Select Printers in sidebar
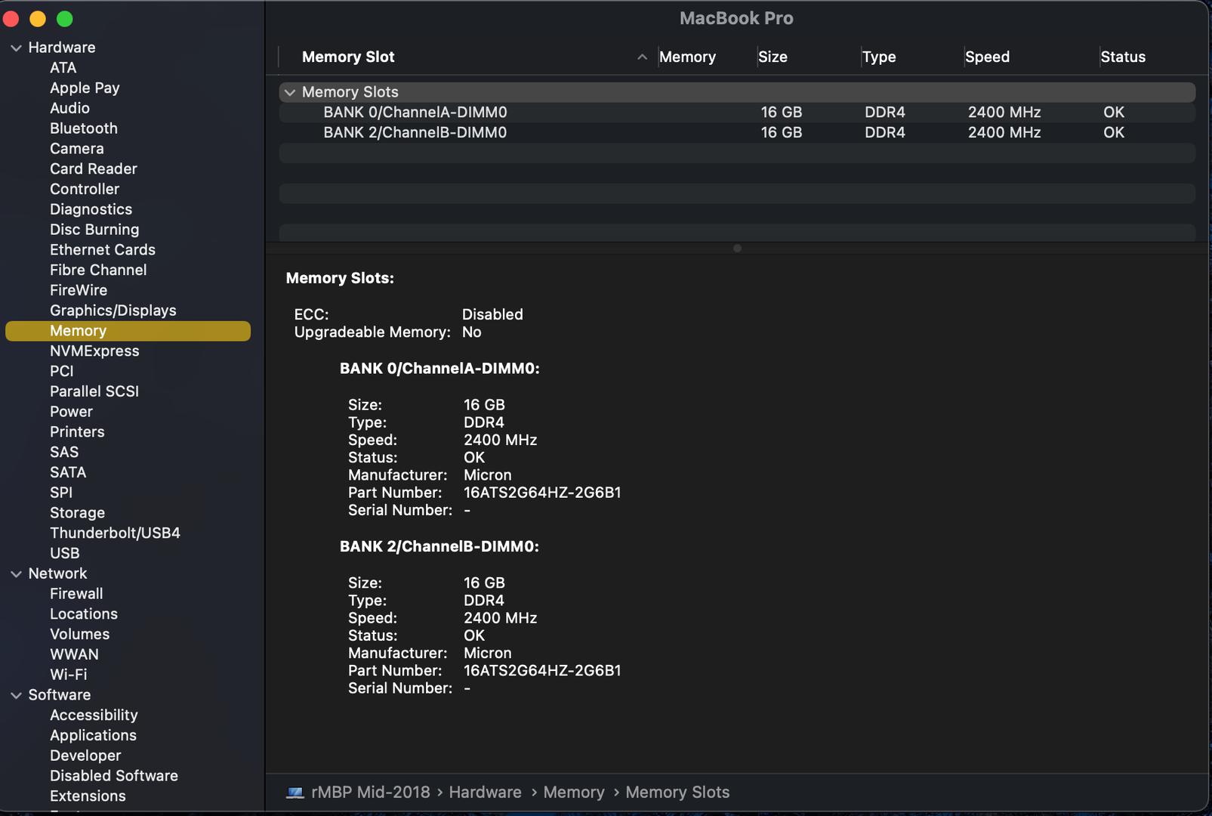 [77, 432]
